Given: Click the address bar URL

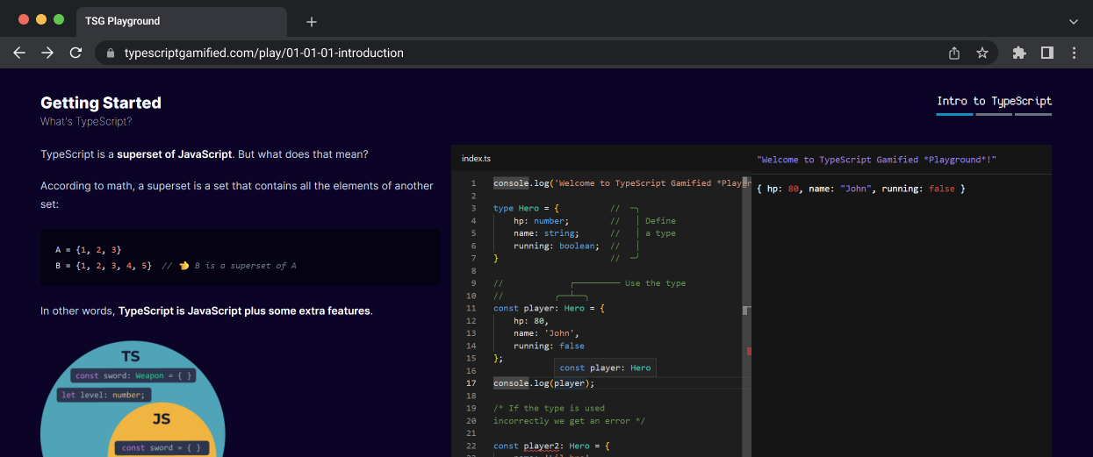Looking at the screenshot, I should click(x=264, y=53).
